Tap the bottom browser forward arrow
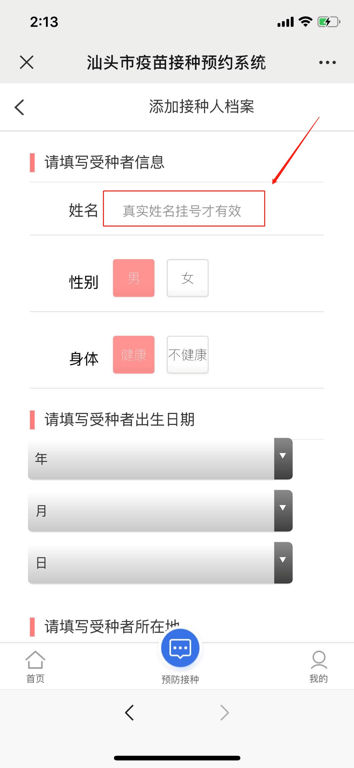Viewport: 354px width, 768px height. pos(225,713)
